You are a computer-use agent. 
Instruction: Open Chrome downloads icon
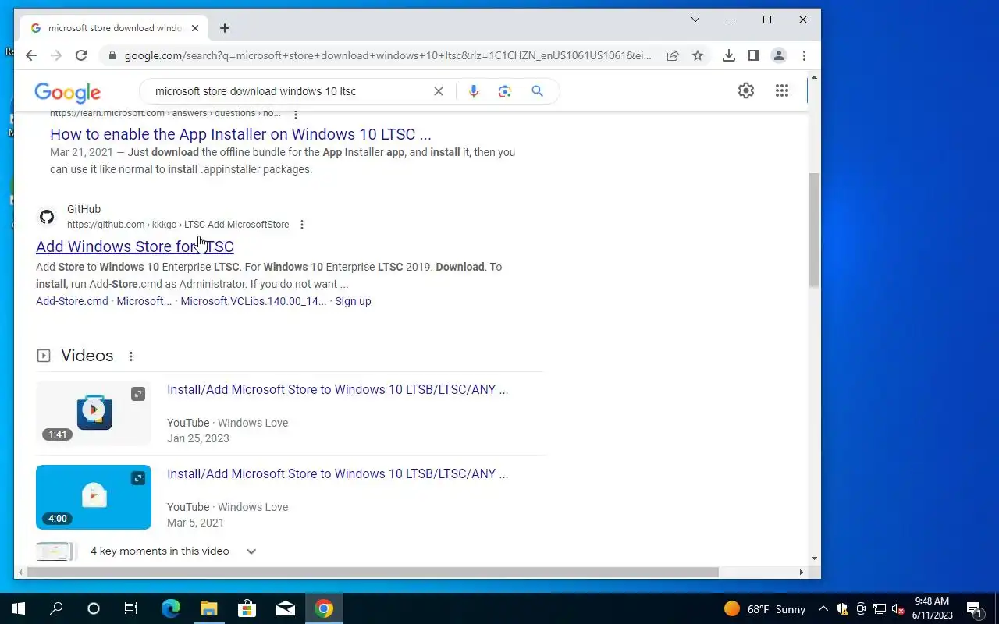pyautogui.click(x=728, y=55)
